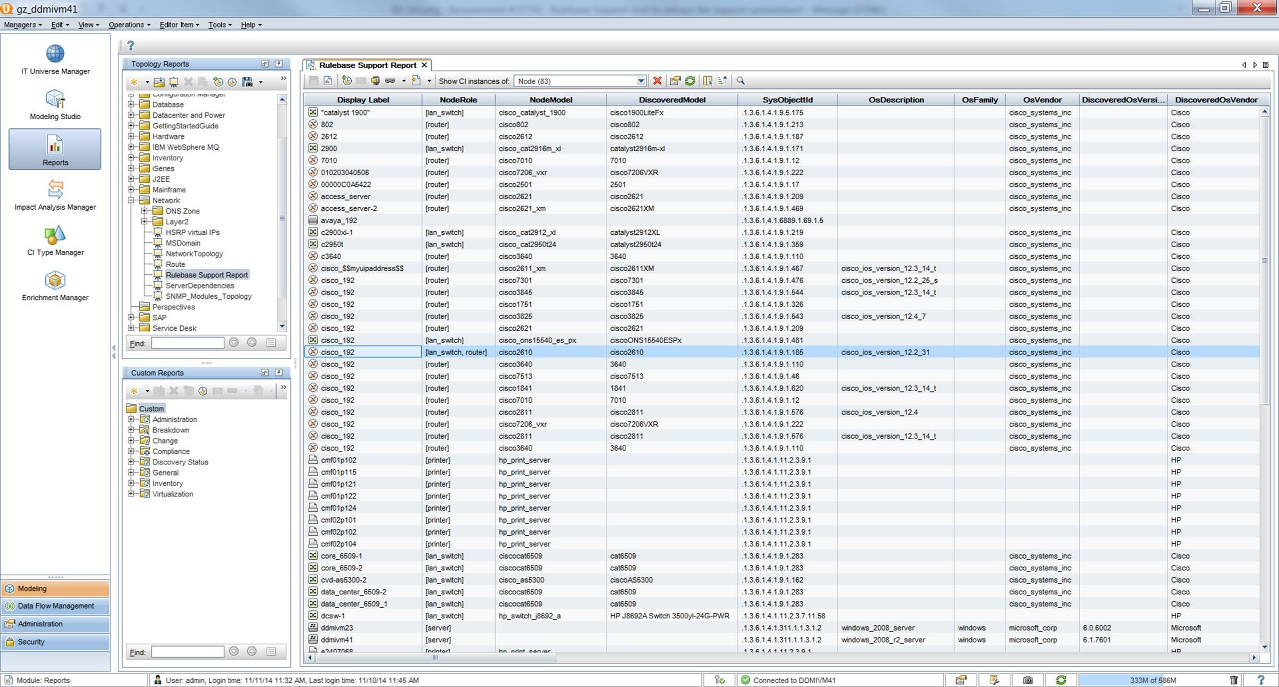Click the direct link chain icon in report toolbar

point(390,81)
